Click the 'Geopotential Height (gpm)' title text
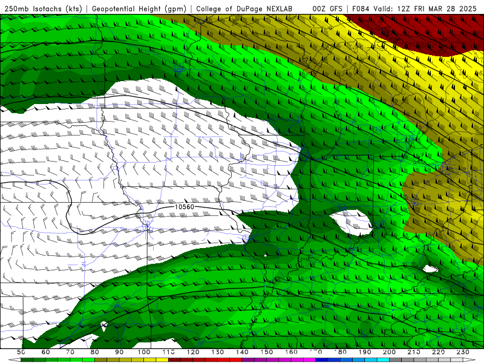 pos(139,8)
